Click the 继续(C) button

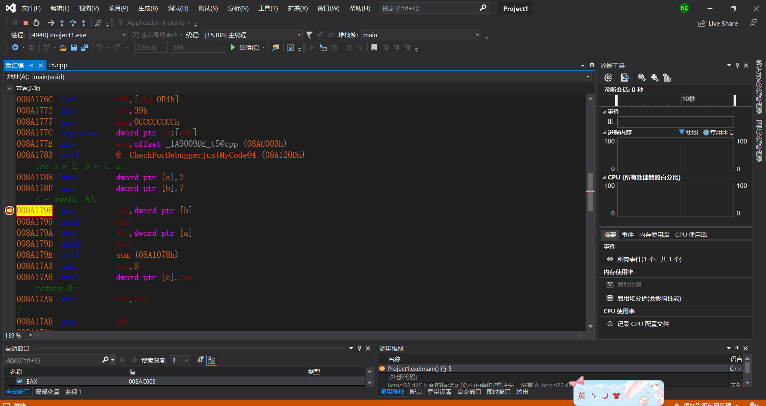[x=245, y=48]
